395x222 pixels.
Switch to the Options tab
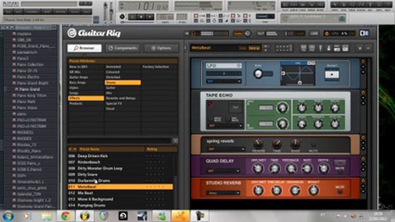161,48
